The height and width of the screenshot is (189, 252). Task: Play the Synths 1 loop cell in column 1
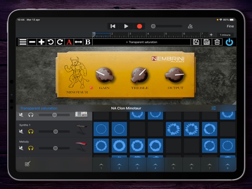pos(101,129)
